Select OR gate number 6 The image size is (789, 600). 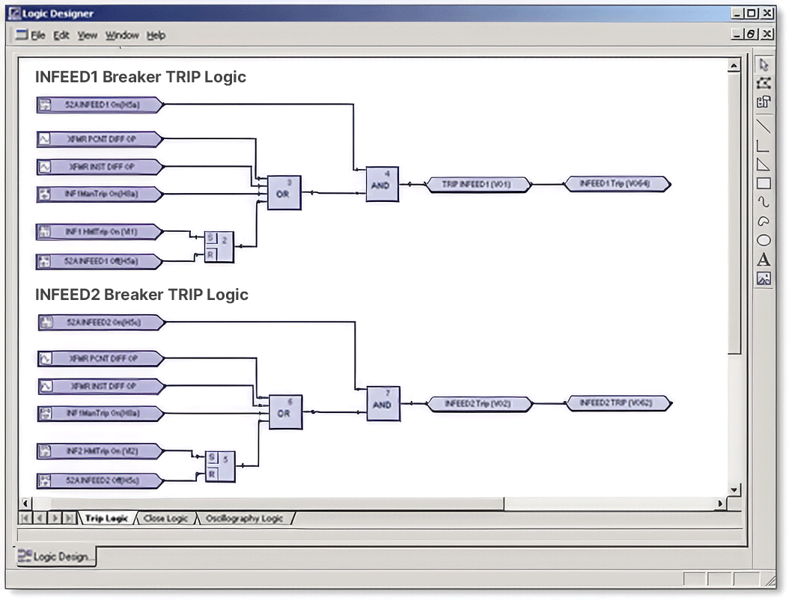click(x=286, y=412)
